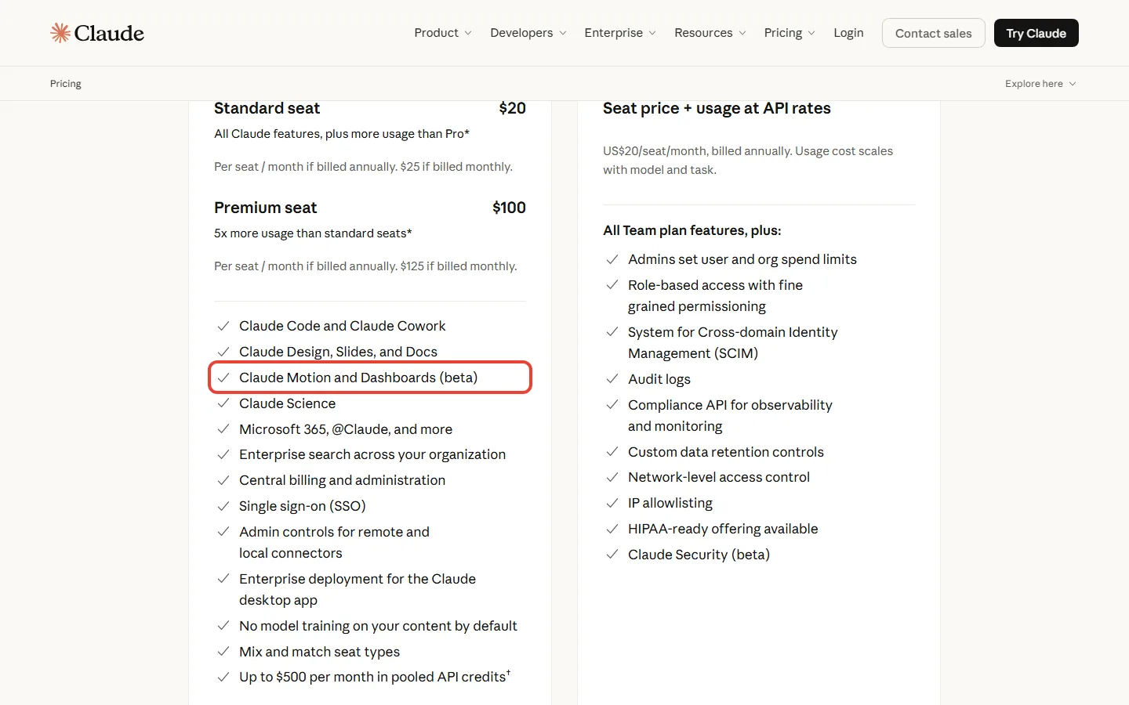Screen dimensions: 1129x705
Task: Click checkmark next to Admins set spend limits
Action: click(612, 259)
